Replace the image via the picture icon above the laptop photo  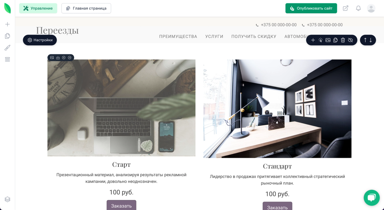pos(52,58)
